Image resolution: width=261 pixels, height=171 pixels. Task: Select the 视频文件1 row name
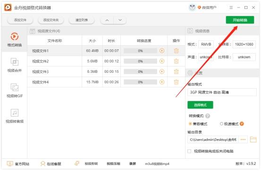[x=40, y=51]
